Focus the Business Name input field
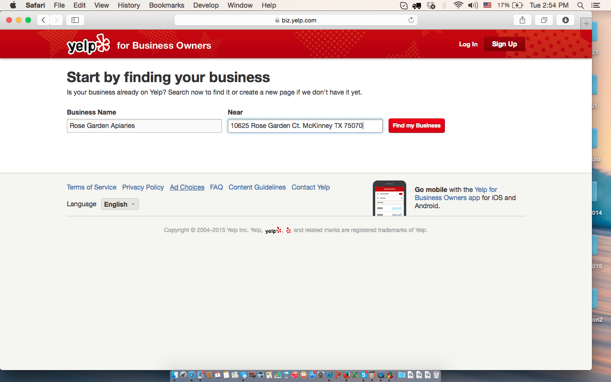This screenshot has height=382, width=611. click(x=144, y=126)
